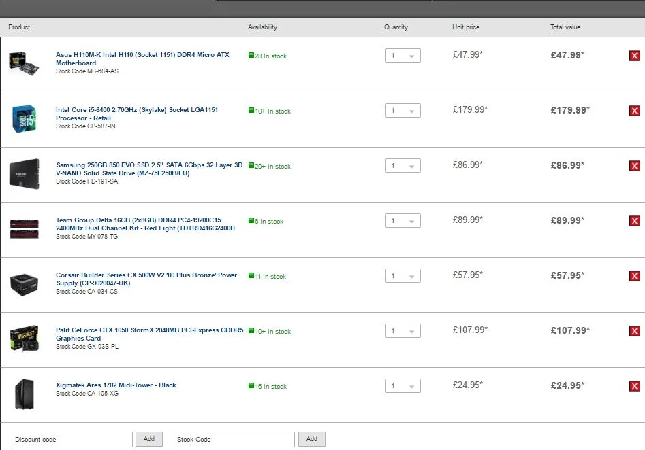The image size is (645, 450).
Task: Remove Team Group Delta RAM with red X
Action: (x=634, y=221)
